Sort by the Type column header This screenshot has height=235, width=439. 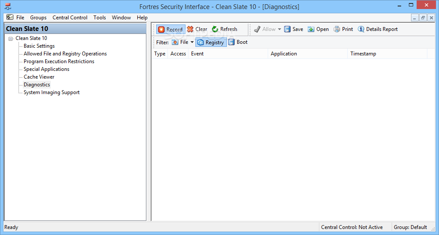click(160, 54)
